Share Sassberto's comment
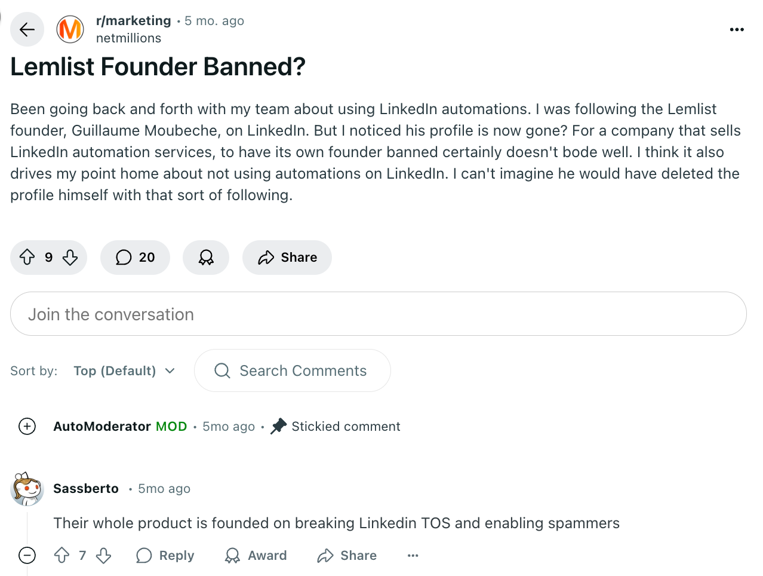This screenshot has height=576, width=763. click(347, 556)
